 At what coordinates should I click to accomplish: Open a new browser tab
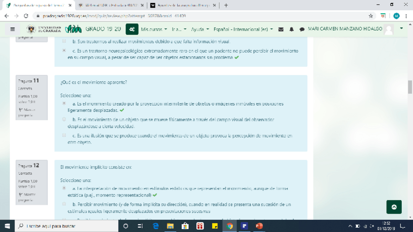pyautogui.click(x=226, y=5)
